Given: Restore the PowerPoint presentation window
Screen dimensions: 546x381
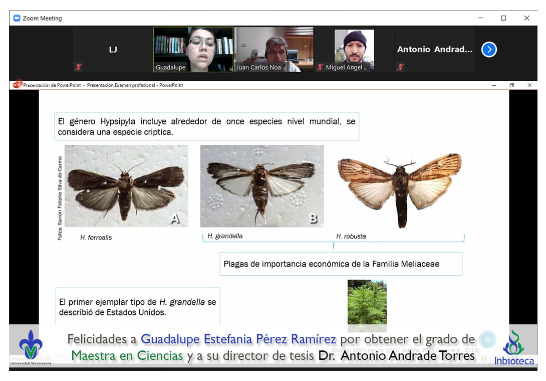Looking at the screenshot, I should (511, 85).
